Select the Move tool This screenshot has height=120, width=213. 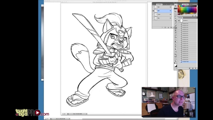click(175, 11)
